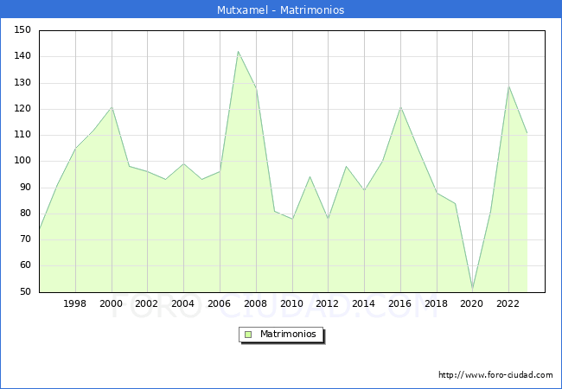
Task: Click the 2007 peak data point
Action: click(x=238, y=52)
